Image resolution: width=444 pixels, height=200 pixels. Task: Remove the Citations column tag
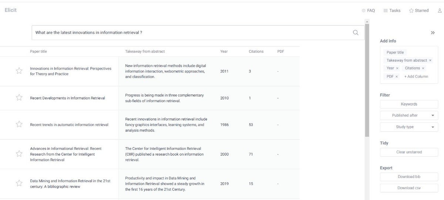tap(423, 68)
